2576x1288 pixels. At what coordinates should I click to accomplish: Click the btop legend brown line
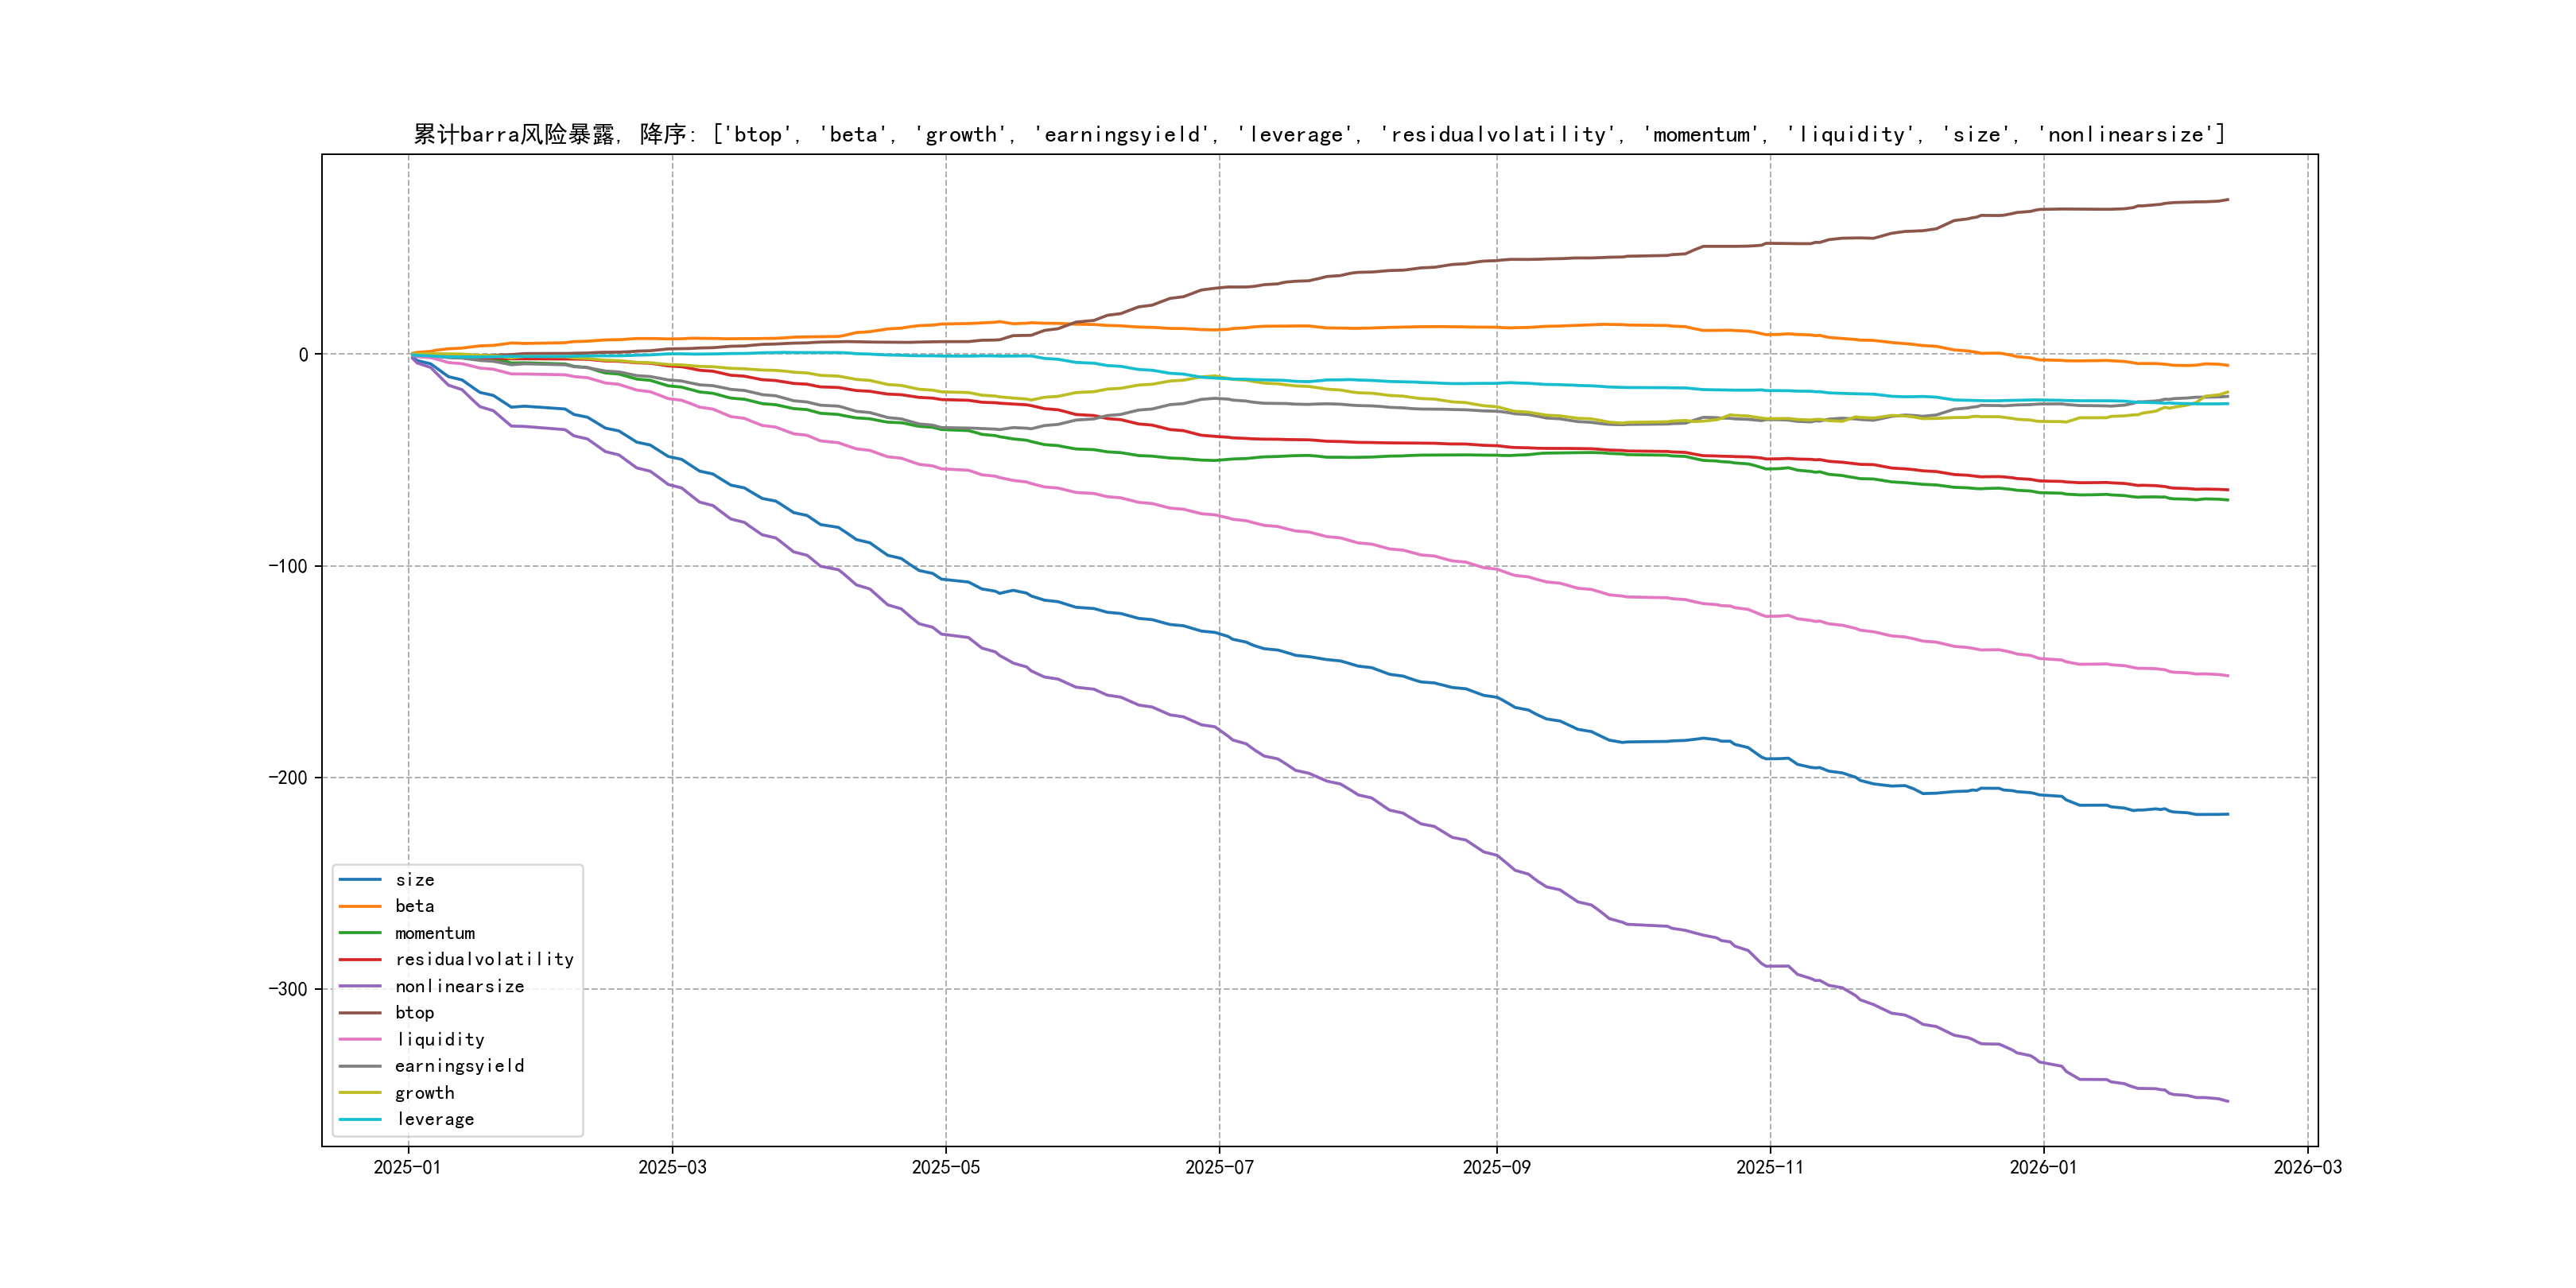coord(360,1013)
